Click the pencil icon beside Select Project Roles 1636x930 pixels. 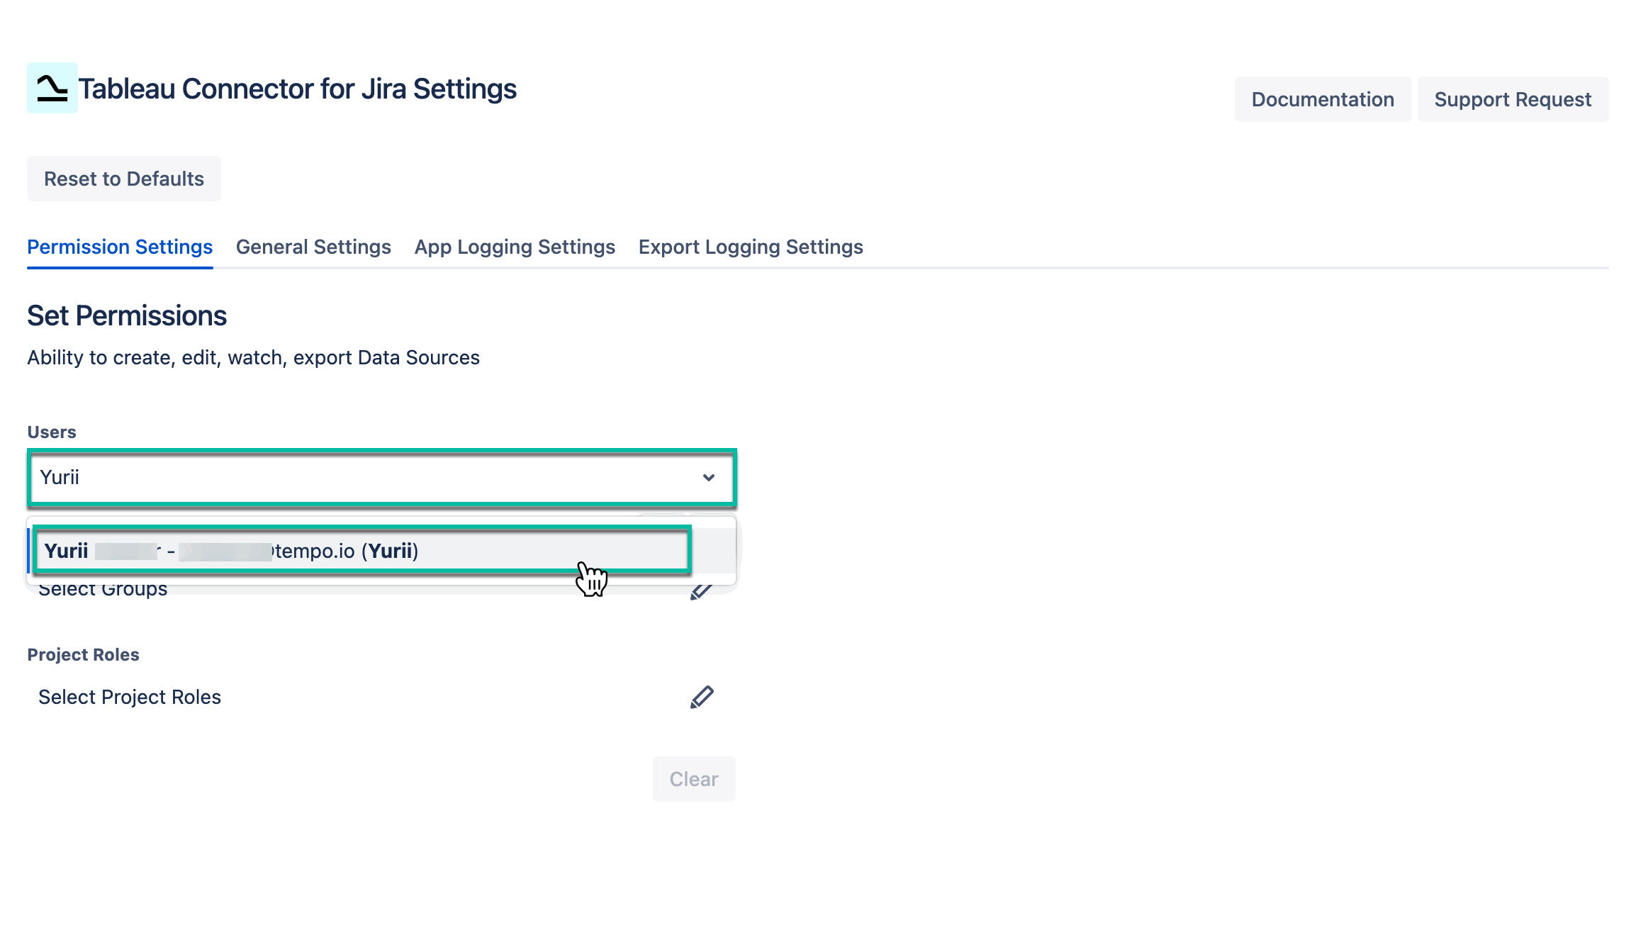pyautogui.click(x=702, y=697)
